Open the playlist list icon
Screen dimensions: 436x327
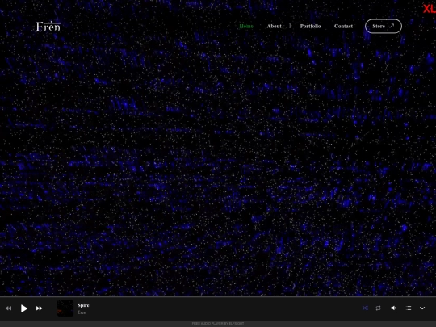[x=409, y=308]
